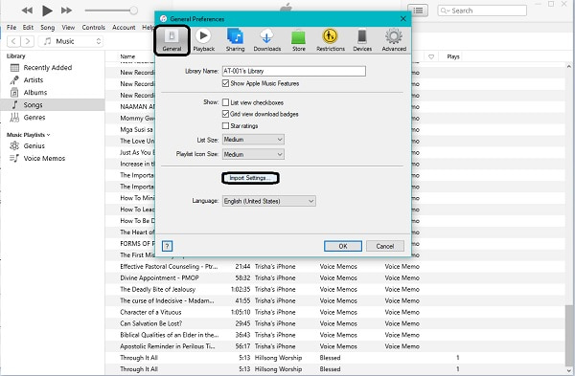Open the Controls menu
The width and height of the screenshot is (575, 376).
click(x=94, y=28)
